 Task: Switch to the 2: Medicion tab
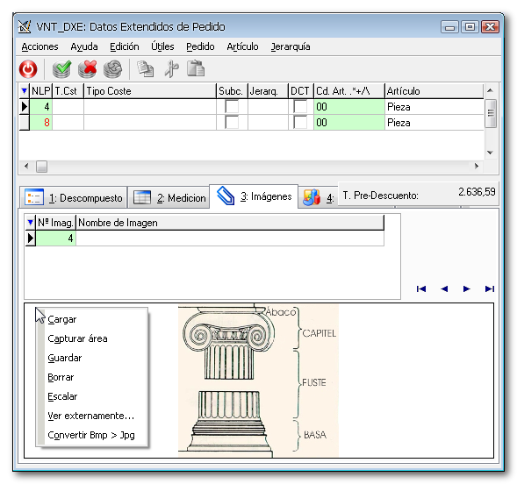pos(169,197)
